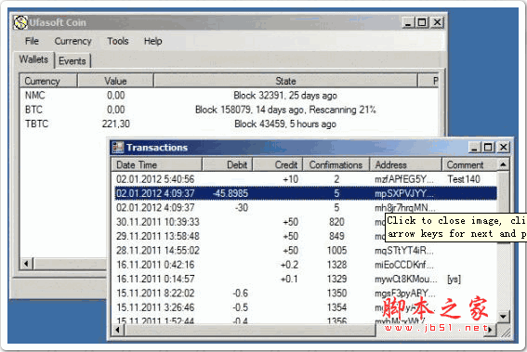The width and height of the screenshot is (527, 352).
Task: Switch to the Wallets tab
Action: [x=33, y=59]
